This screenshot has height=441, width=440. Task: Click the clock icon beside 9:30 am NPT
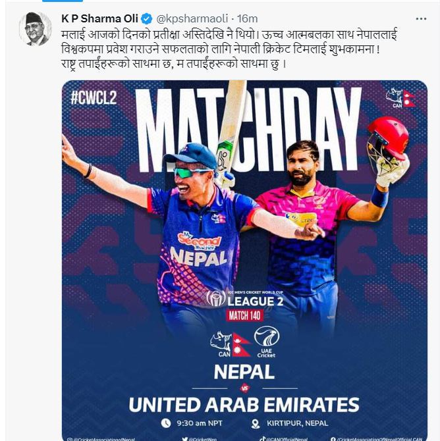pyautogui.click(x=166, y=423)
